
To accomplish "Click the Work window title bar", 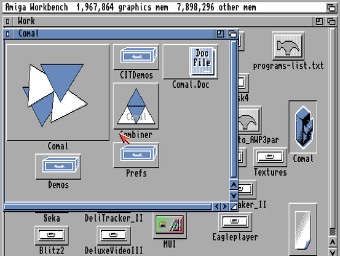I will coord(163,21).
